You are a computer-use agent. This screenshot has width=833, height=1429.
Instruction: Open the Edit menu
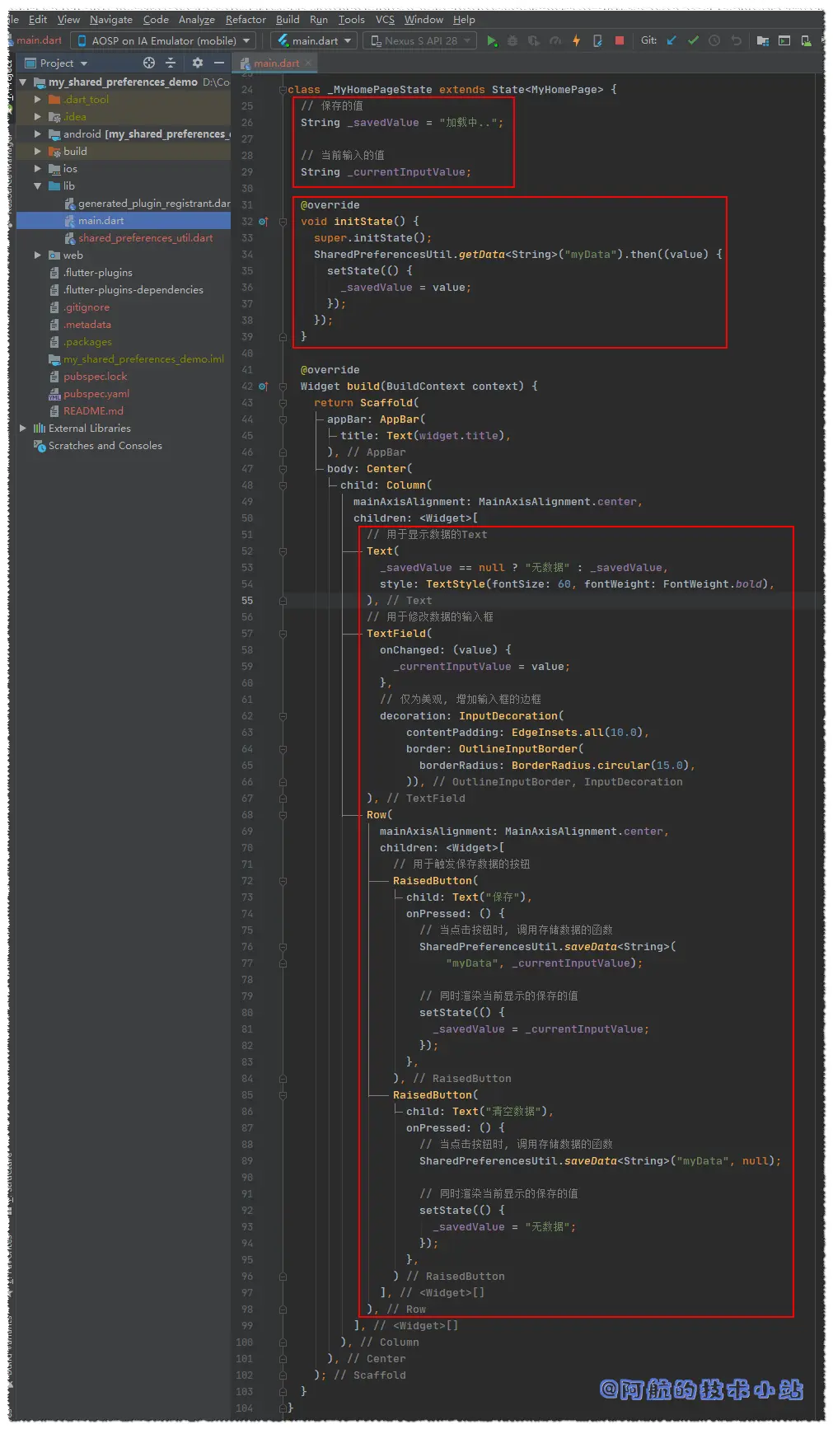pyautogui.click(x=38, y=20)
